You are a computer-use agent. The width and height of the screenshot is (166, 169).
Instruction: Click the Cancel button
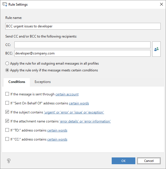point(149,161)
